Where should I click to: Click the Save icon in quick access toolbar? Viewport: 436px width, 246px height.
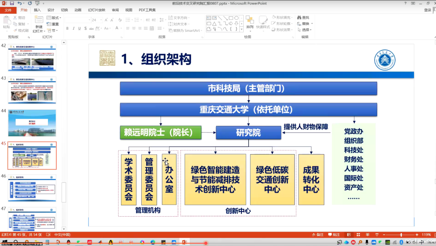pos(11,3)
